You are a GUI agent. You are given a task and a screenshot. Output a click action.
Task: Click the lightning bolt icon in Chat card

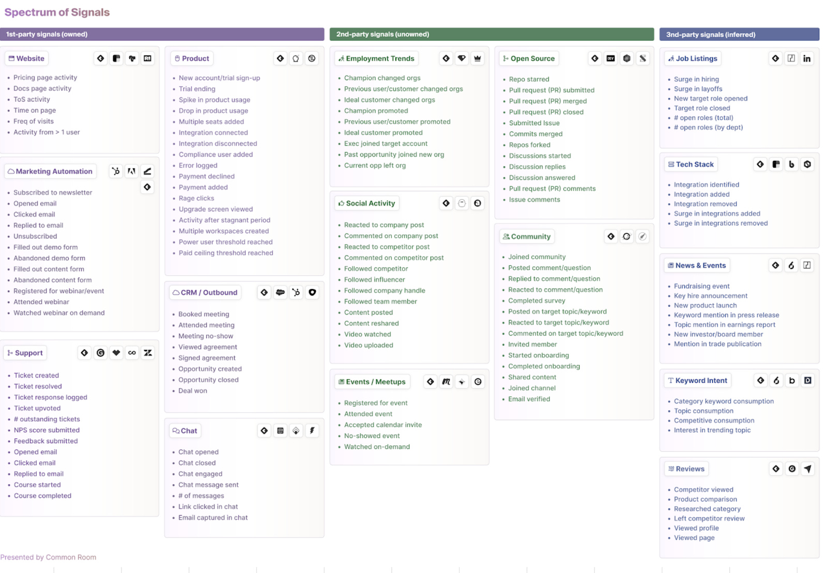[x=312, y=430]
